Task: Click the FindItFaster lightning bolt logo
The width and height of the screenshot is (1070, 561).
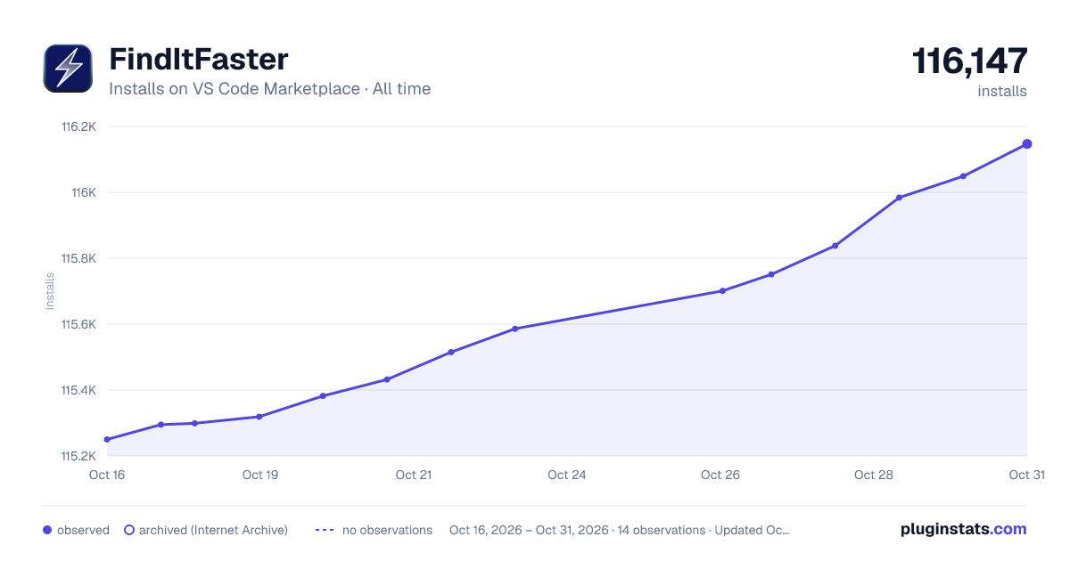Action: coord(68,69)
